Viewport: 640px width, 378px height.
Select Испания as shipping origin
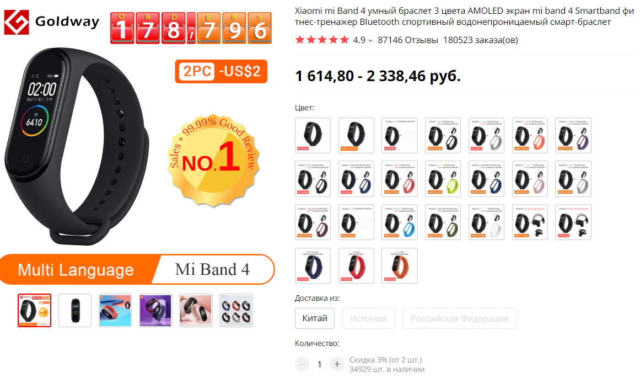[369, 318]
